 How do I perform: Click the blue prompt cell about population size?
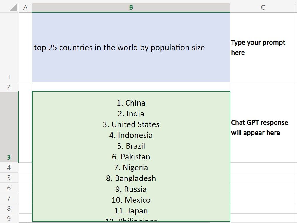coord(131,47)
